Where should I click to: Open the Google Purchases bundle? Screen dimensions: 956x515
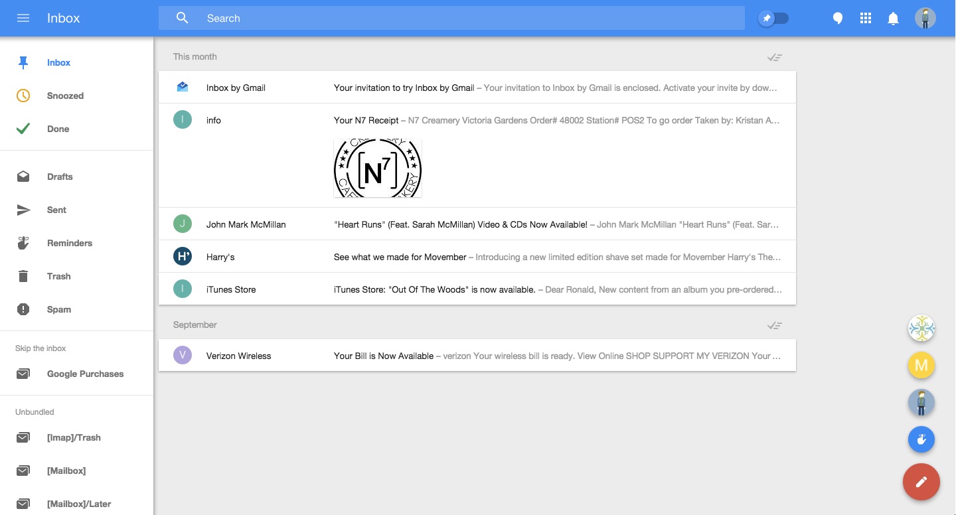[85, 374]
